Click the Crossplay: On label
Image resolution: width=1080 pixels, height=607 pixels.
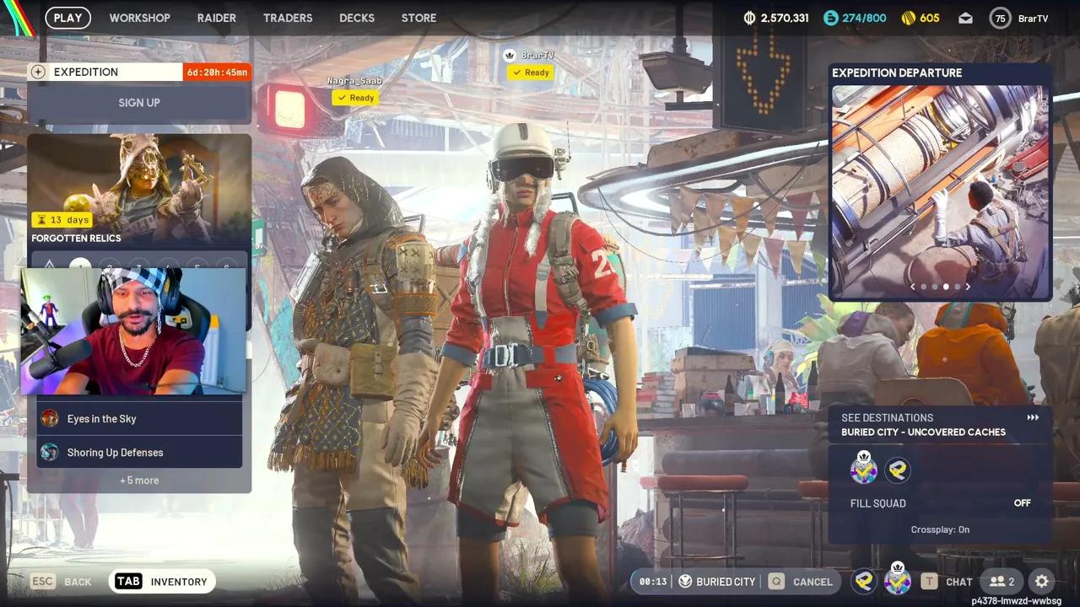click(x=940, y=529)
